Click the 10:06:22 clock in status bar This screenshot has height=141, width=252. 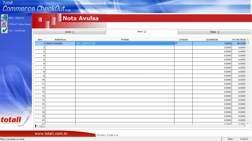[244, 139]
